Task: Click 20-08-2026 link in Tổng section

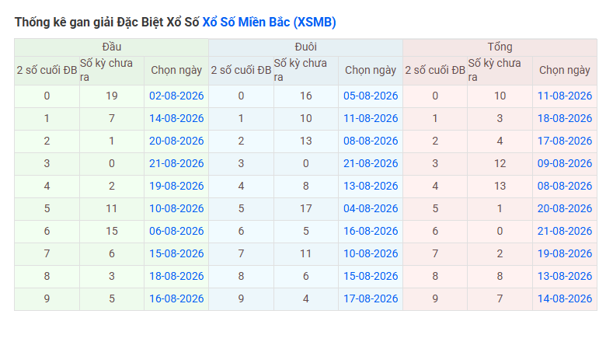Action: (565, 208)
